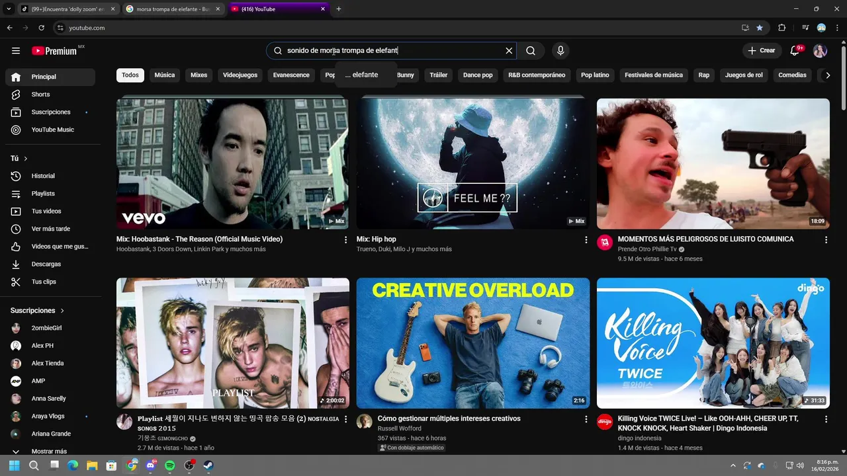This screenshot has height=476, width=847.
Task: Select the R&B contemporáneo chip
Action: coord(537,75)
